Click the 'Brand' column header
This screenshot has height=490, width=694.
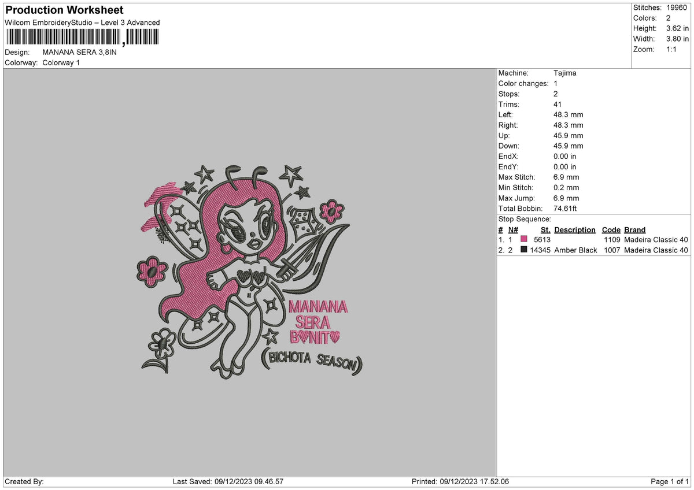[635, 229]
